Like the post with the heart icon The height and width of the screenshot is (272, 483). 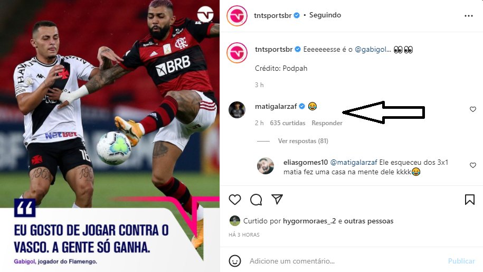coord(235,200)
